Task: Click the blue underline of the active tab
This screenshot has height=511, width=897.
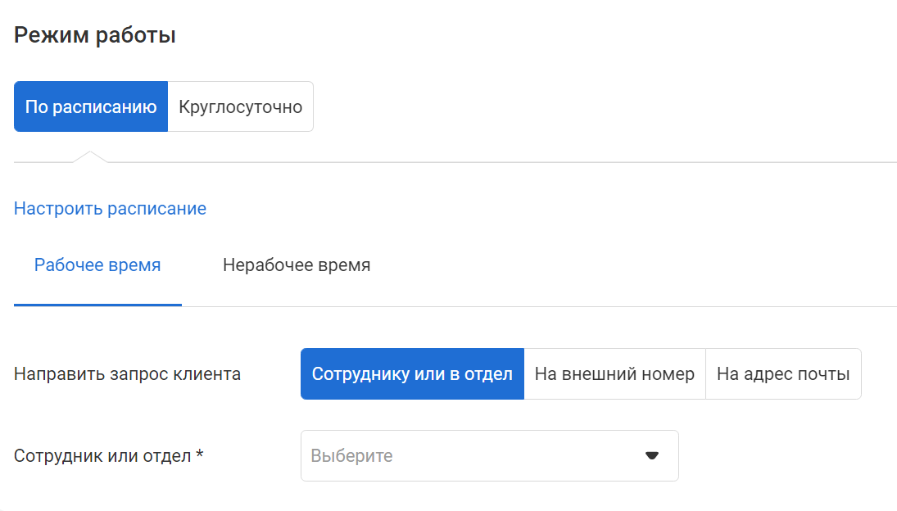Action: tap(97, 305)
